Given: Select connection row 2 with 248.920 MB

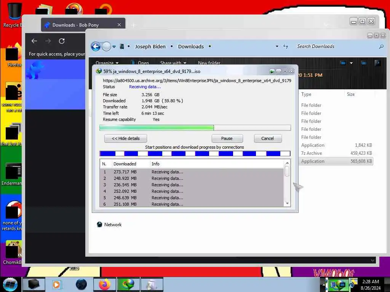Looking at the screenshot, I should [192, 178].
